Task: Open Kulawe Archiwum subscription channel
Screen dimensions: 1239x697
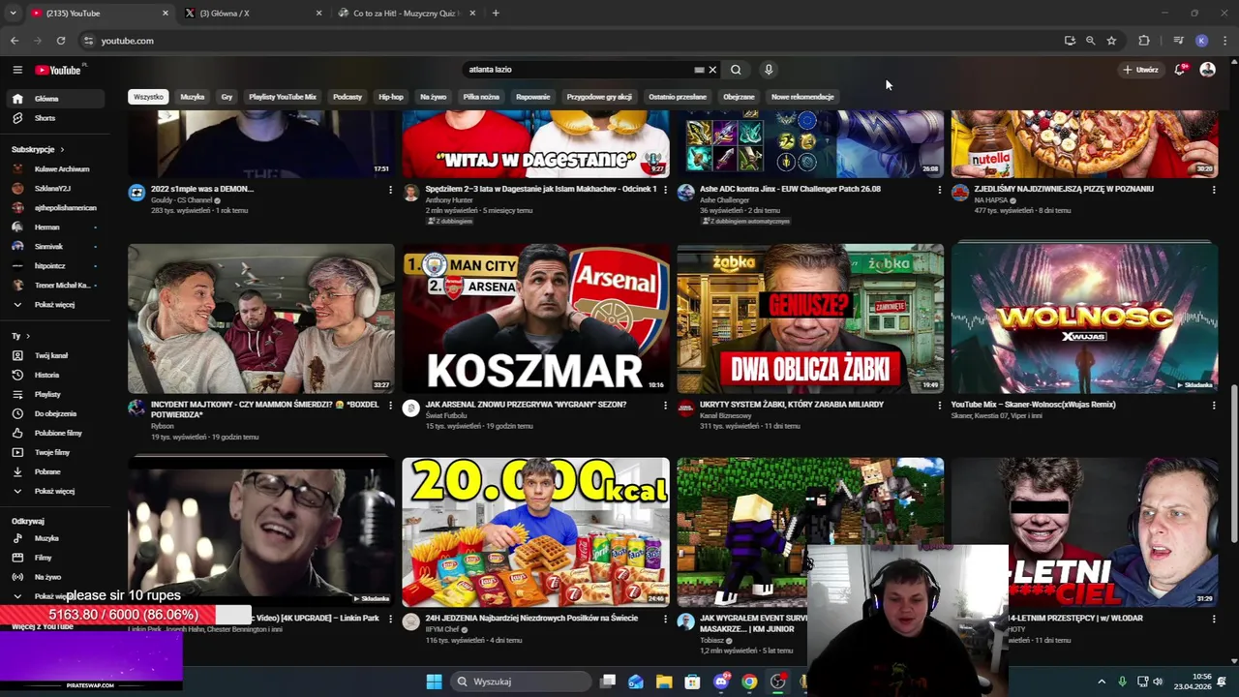Action: 53,169
